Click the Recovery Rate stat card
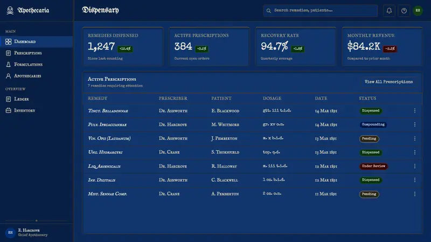Screen dimensions: 431x242 tap(296, 46)
